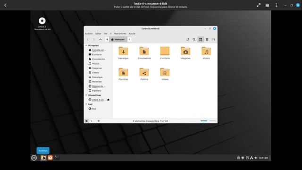Open the Marcadores menu
Image resolution: width=302 pixels, height=170 pixels.
click(x=120, y=34)
